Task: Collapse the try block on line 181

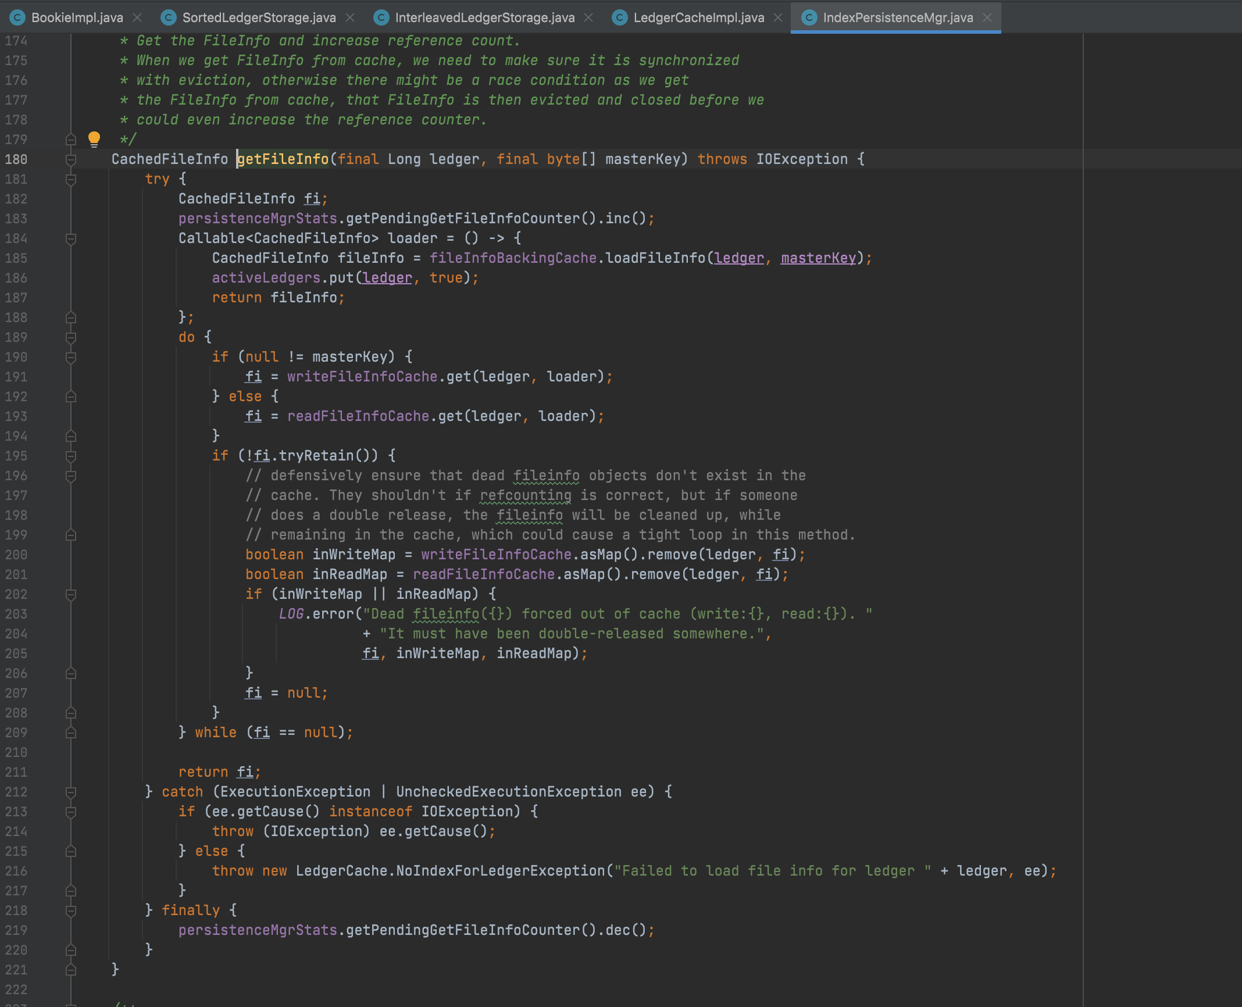Action: coord(71,179)
